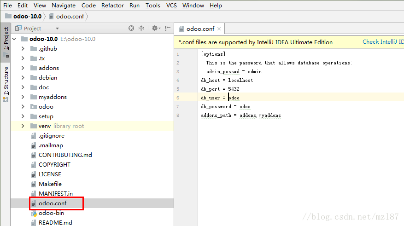Click the collapse all icon in Project panel

tap(141, 29)
